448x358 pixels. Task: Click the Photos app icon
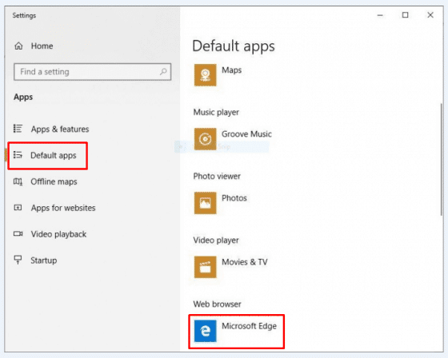[205, 203]
